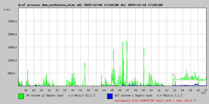Click the '[h]' hour unit label

204,93
